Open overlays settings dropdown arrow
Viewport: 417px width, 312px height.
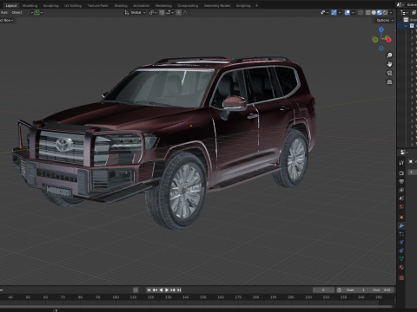tap(353, 12)
